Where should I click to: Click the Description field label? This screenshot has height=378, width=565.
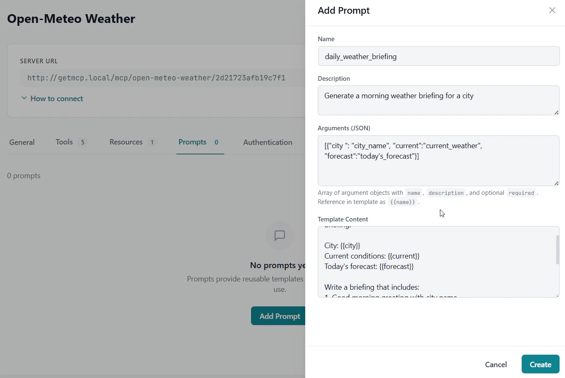pyautogui.click(x=334, y=79)
